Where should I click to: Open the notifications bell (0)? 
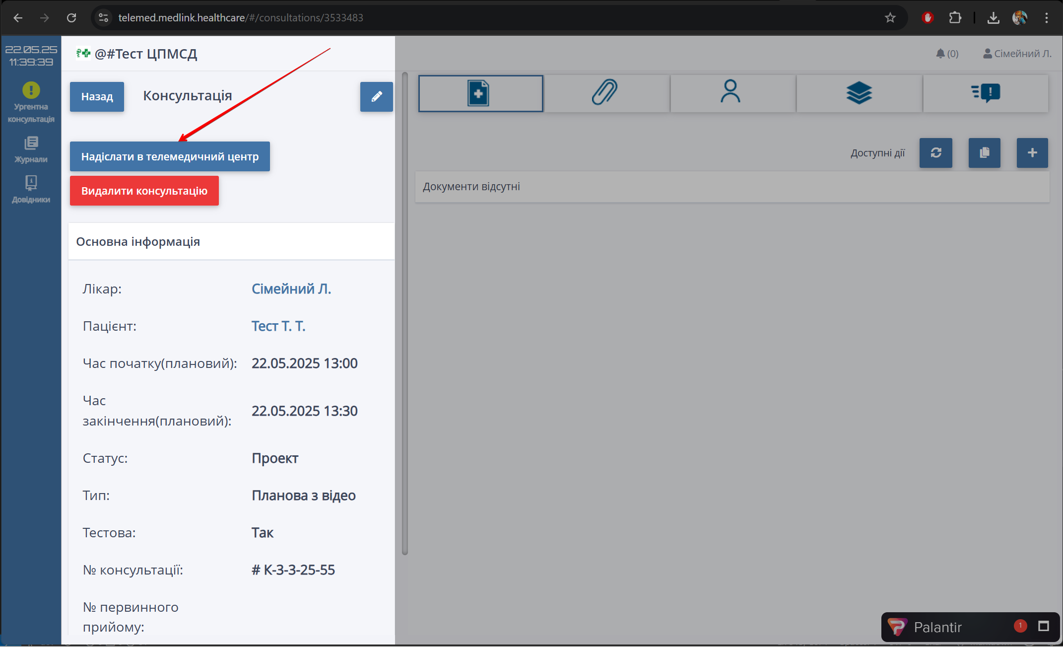click(x=946, y=54)
